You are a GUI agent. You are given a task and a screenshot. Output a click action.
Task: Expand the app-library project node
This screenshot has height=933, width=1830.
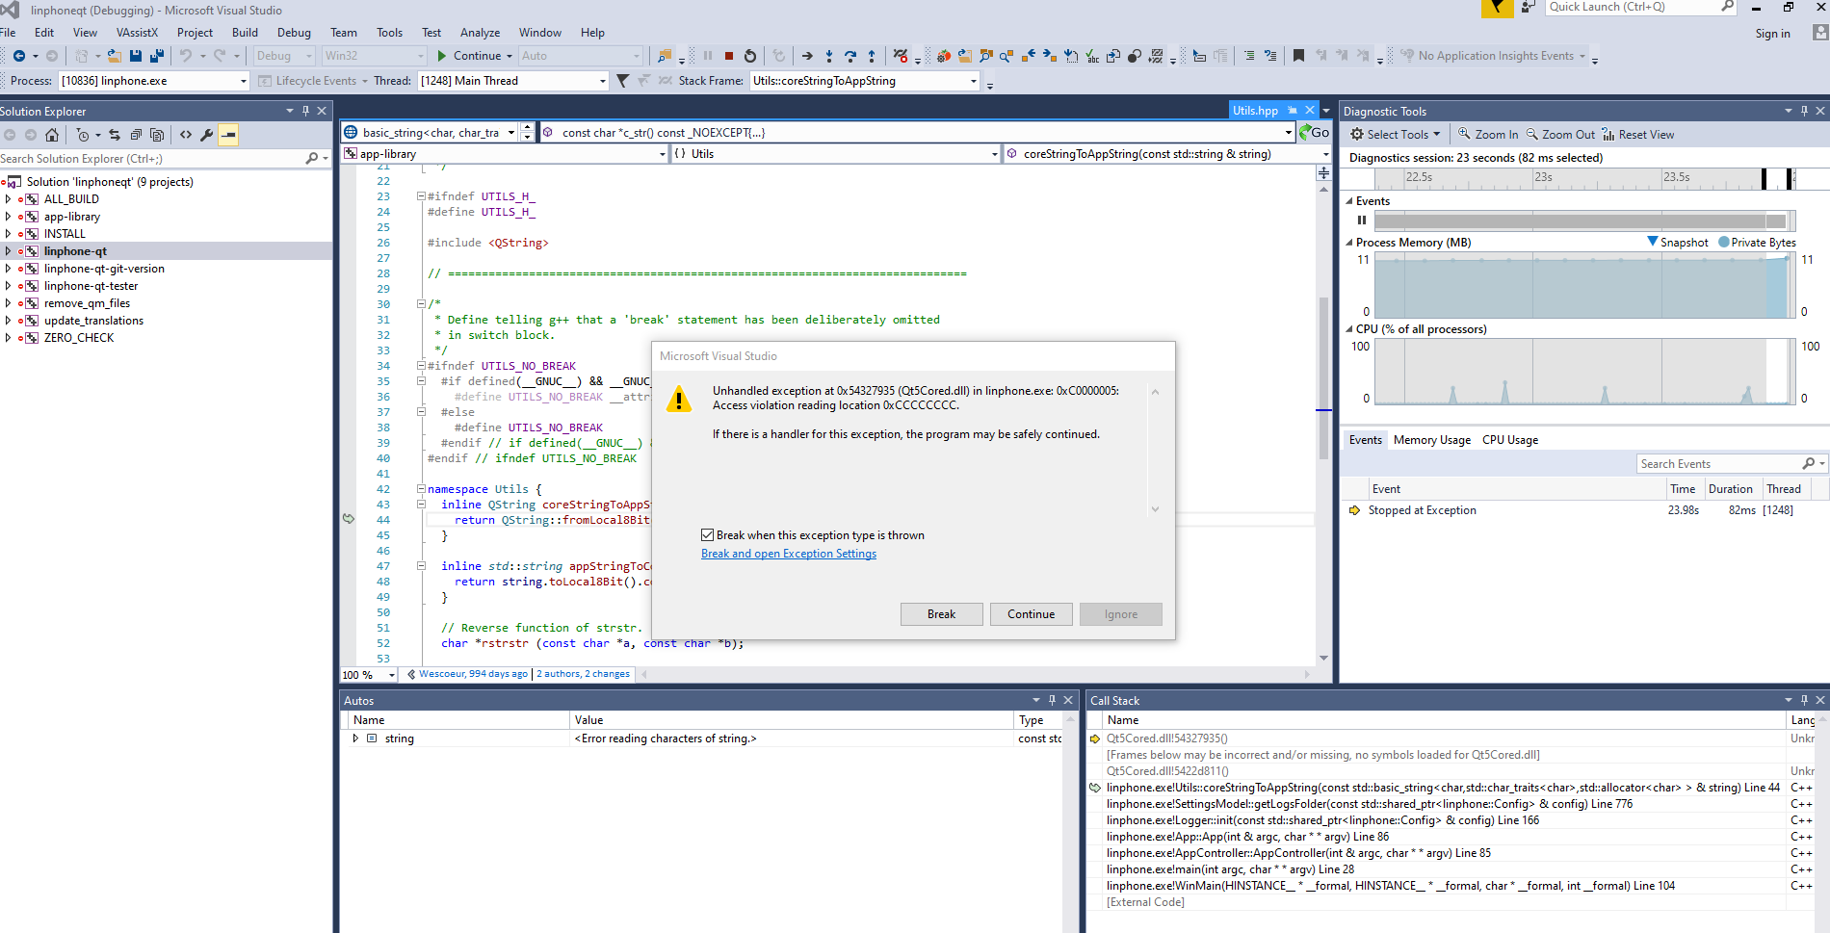[9, 217]
